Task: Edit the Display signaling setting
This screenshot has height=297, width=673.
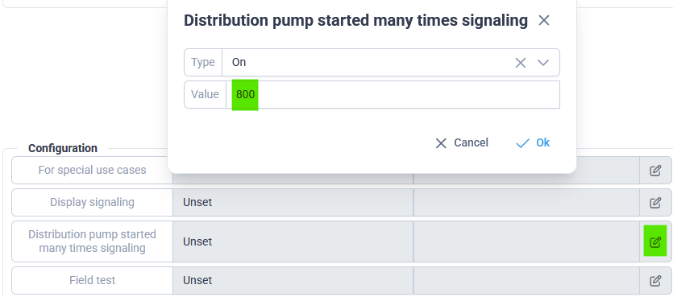Action: coord(655,202)
